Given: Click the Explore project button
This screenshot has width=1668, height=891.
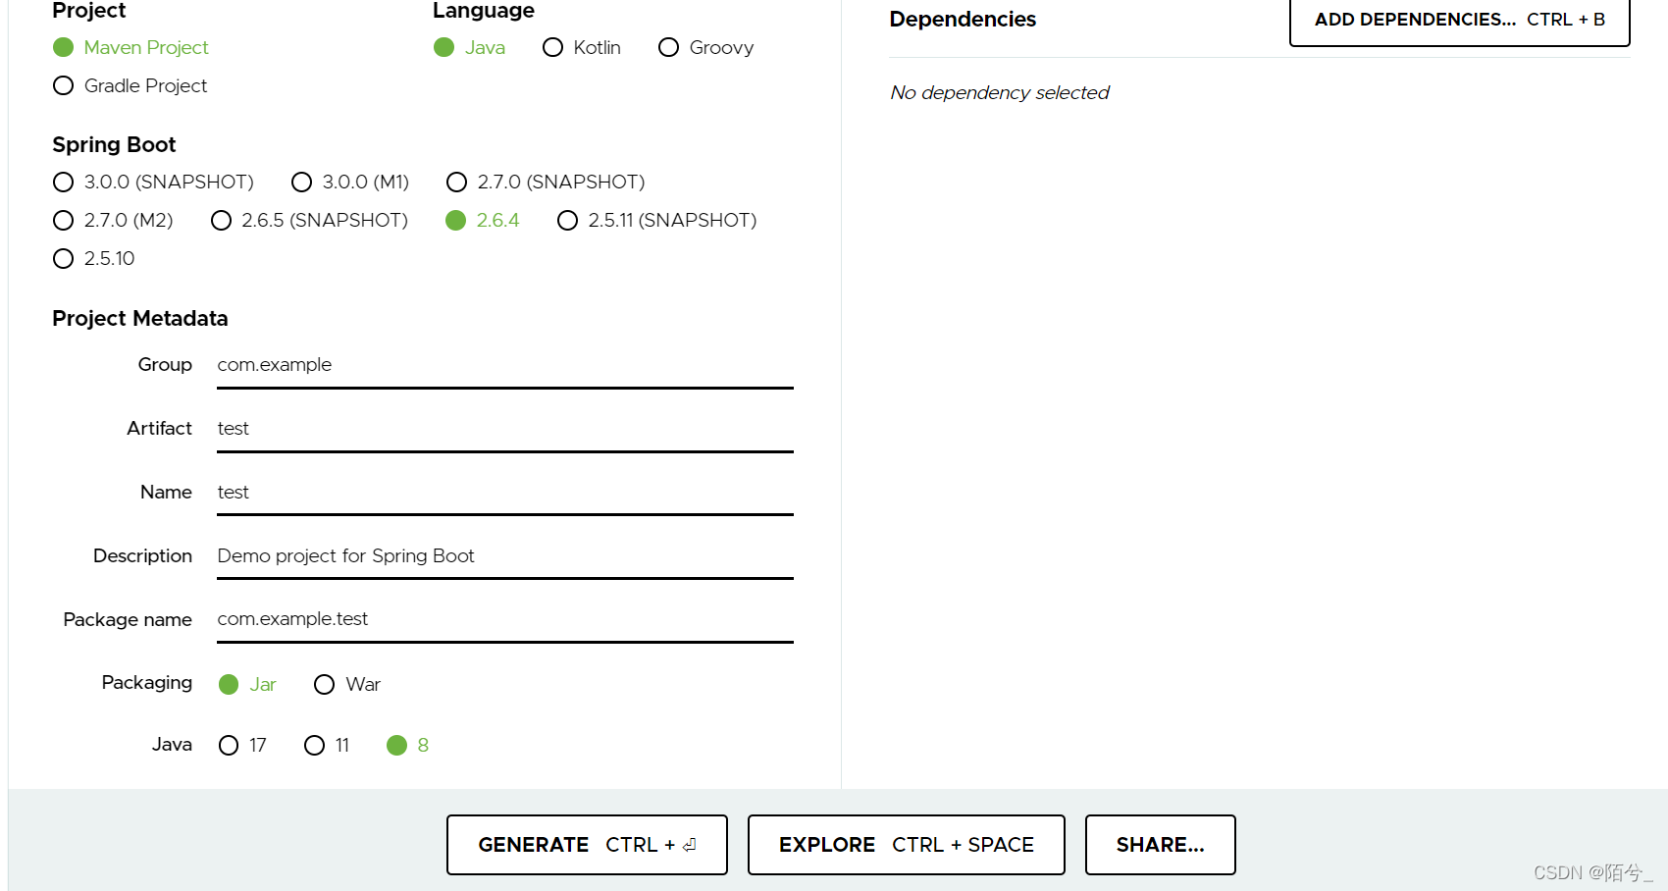Looking at the screenshot, I should 907,845.
